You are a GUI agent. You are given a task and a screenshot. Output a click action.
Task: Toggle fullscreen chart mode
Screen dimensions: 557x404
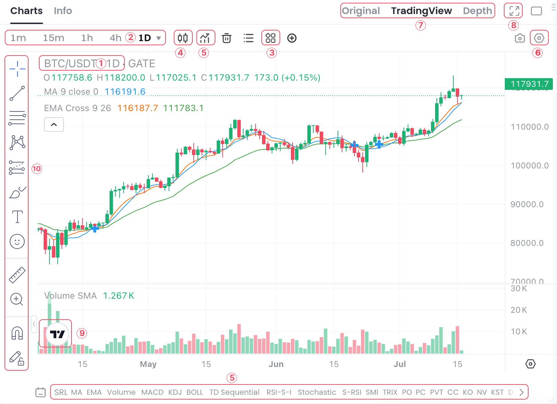tap(514, 11)
